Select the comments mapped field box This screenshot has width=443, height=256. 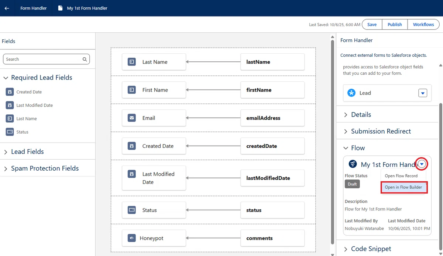pyautogui.click(x=272, y=238)
